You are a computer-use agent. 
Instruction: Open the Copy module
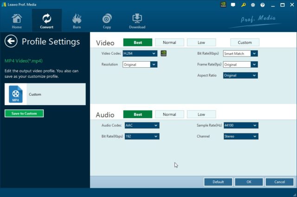[x=107, y=21]
